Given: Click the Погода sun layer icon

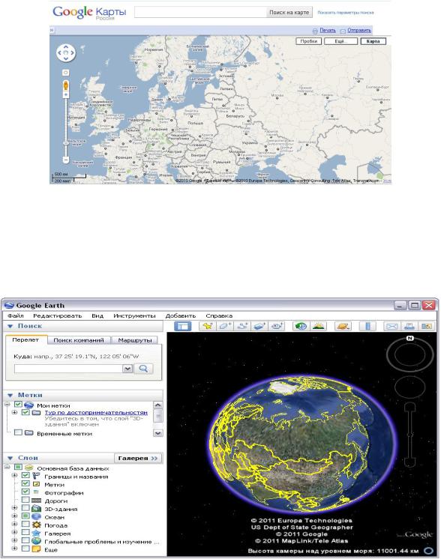Looking at the screenshot, I should (36, 525).
